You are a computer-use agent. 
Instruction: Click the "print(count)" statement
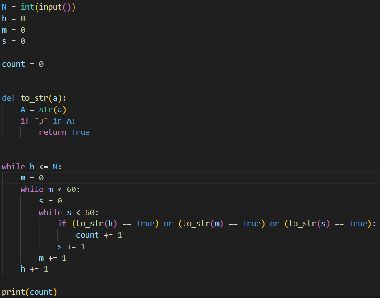30,292
